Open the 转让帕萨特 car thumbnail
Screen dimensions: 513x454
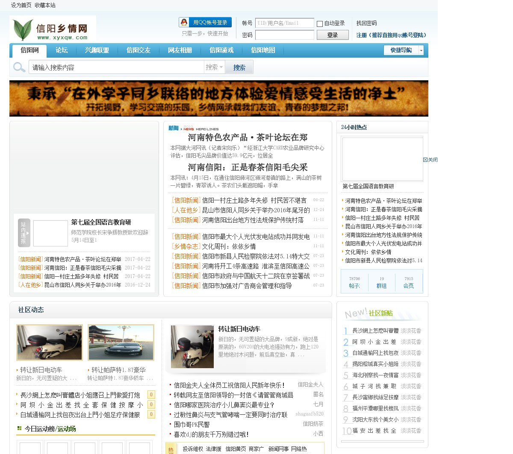(121, 343)
